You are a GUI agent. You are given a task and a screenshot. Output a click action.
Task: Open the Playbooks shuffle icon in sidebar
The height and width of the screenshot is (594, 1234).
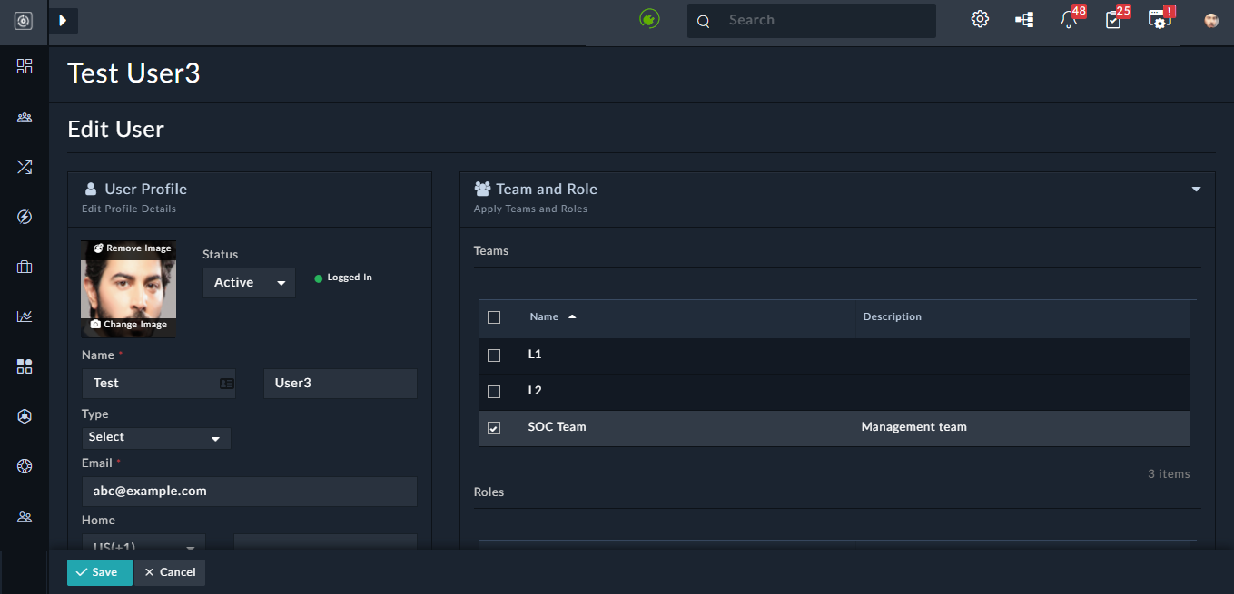pyautogui.click(x=25, y=166)
